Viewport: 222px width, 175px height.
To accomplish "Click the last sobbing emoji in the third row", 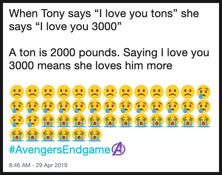I will [x=203, y=121].
